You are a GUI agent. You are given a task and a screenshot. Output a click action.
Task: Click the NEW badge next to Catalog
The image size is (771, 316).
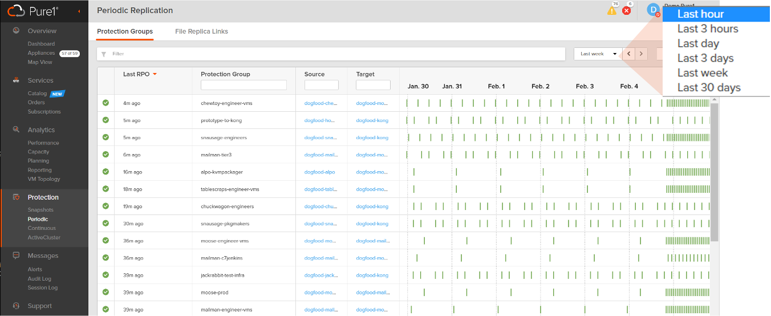(58, 94)
